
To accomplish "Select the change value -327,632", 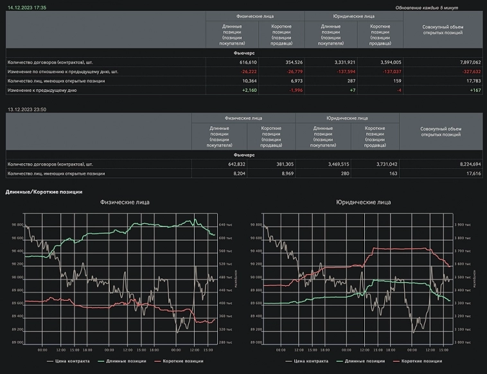I will click(469, 72).
